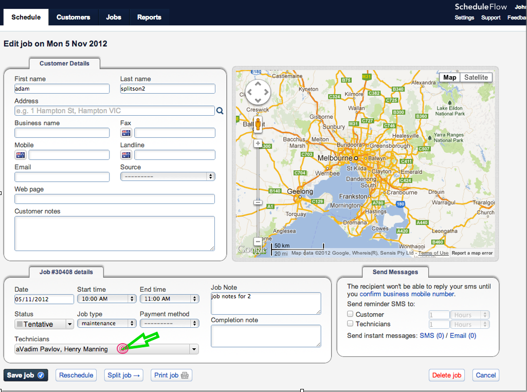
Task: Click the Last name field
Action: [168, 89]
